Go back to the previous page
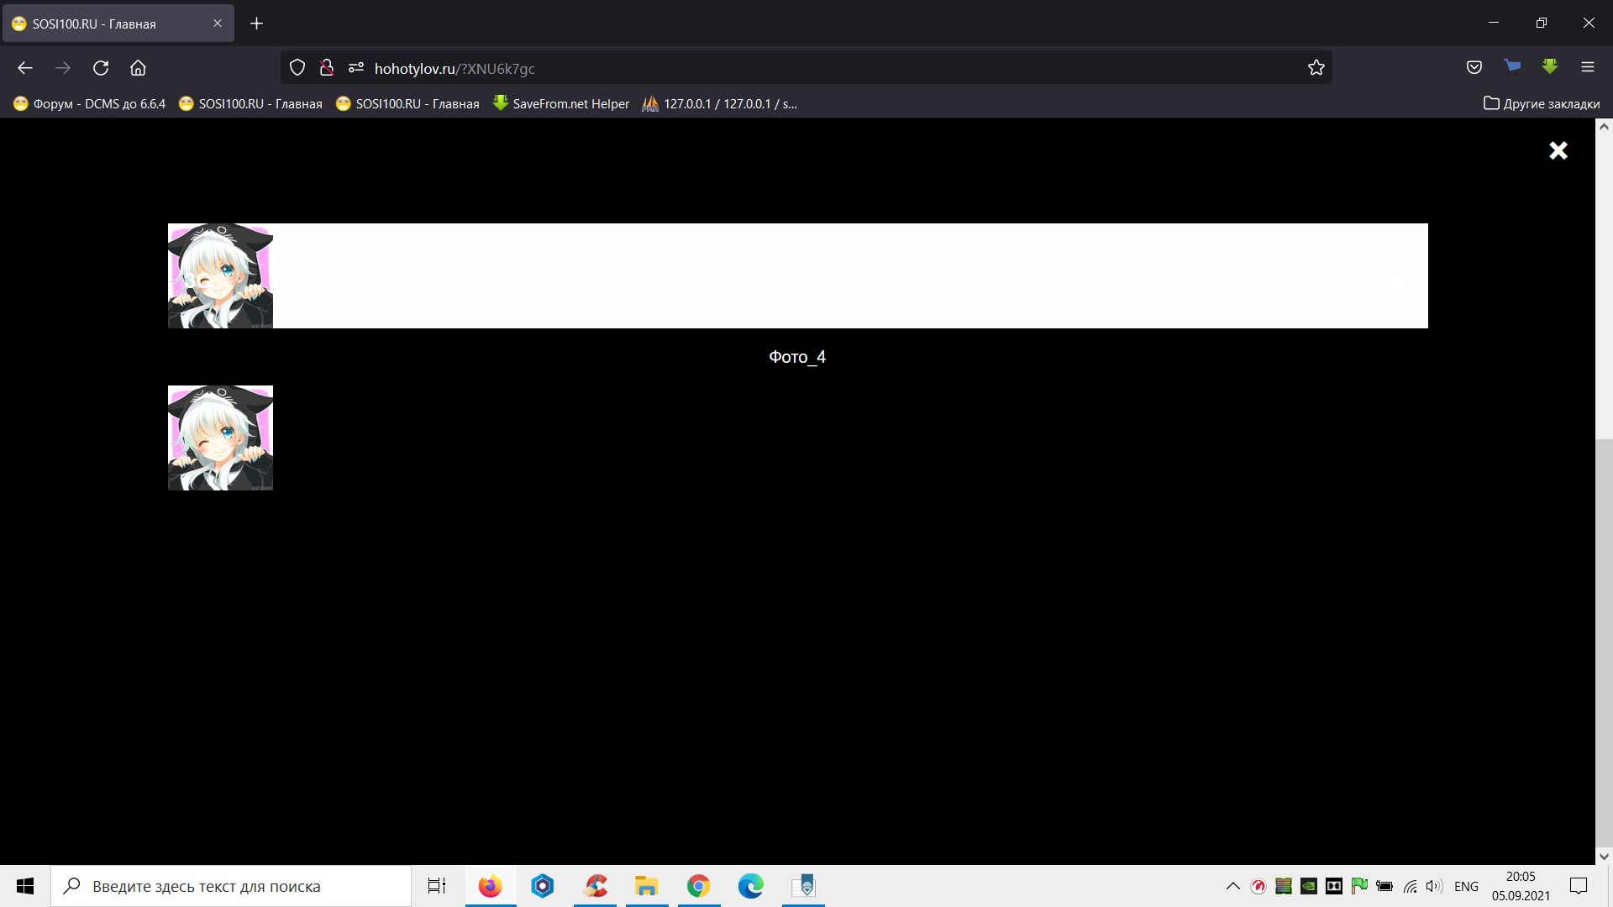This screenshot has width=1613, height=907. point(25,68)
